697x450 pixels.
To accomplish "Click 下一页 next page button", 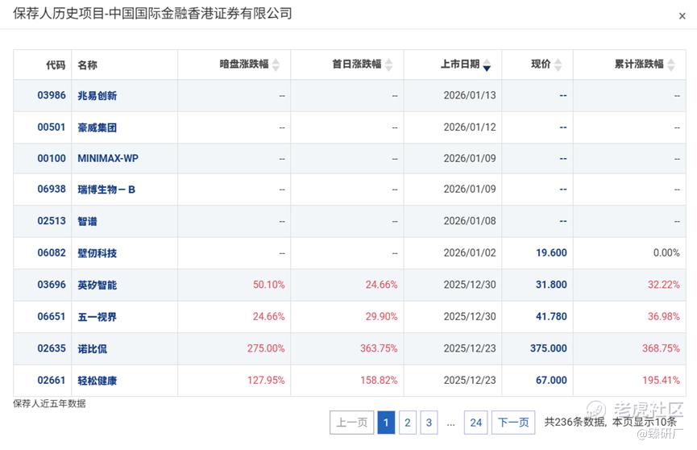I will click(x=513, y=422).
